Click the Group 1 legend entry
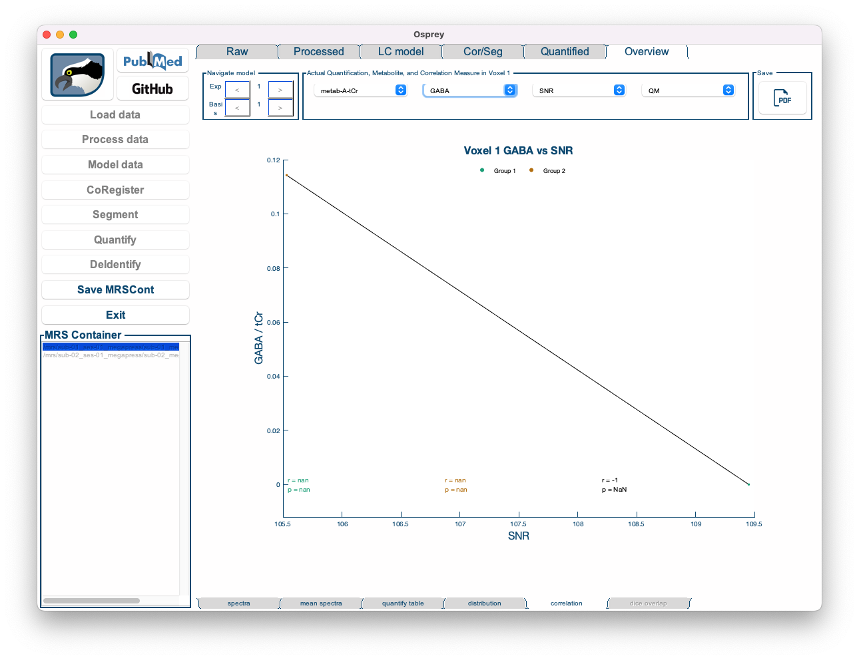This screenshot has width=859, height=660. (498, 171)
